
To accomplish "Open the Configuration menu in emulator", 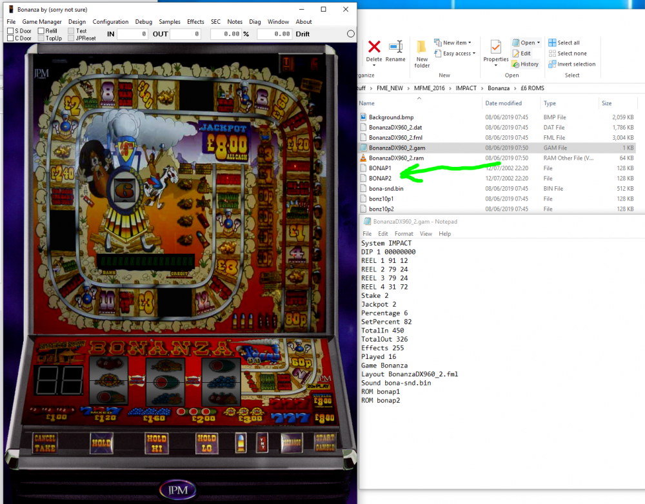I will coord(110,22).
